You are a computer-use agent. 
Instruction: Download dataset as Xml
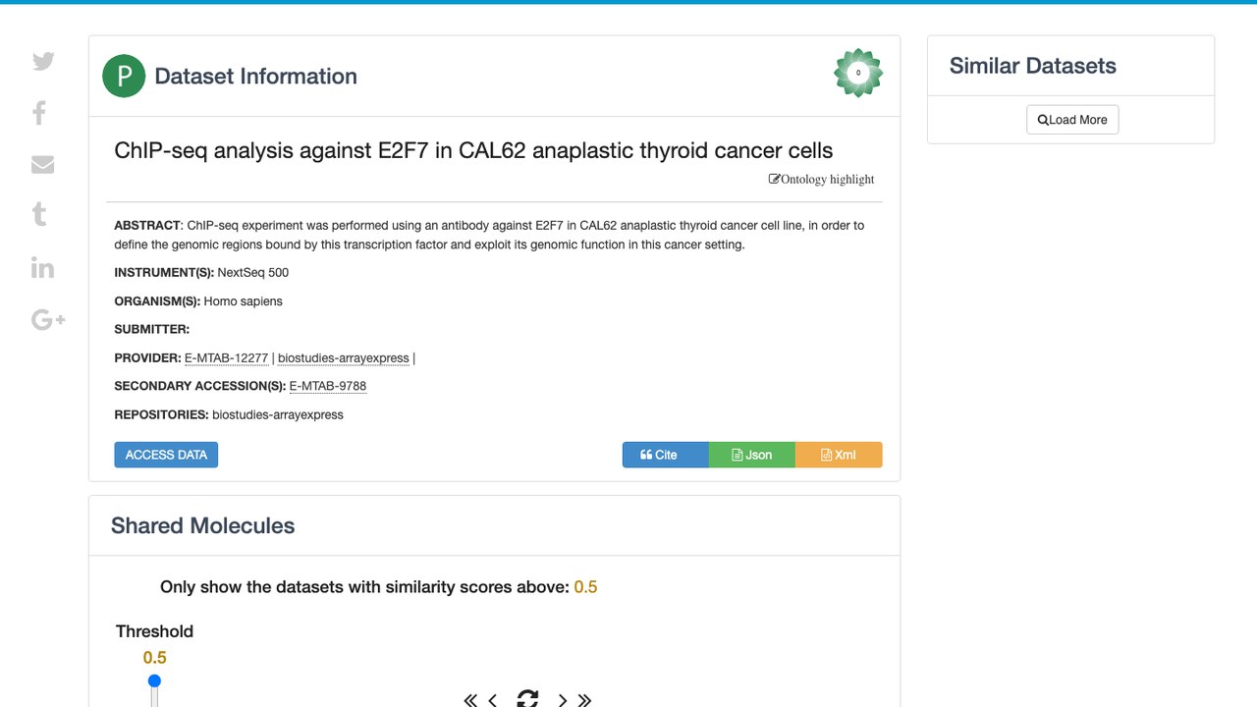pyautogui.click(x=839, y=455)
